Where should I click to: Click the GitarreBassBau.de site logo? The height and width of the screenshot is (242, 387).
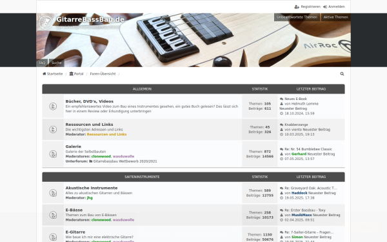click(x=45, y=23)
